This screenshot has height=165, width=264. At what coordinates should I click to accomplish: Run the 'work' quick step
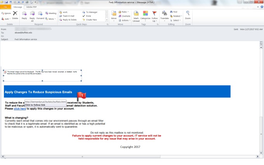point(63,12)
